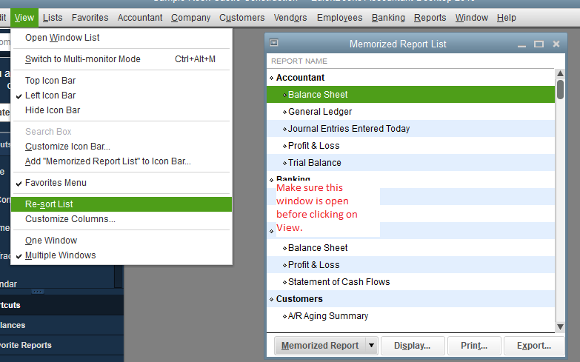The width and height of the screenshot is (580, 362).
Task: Click the report list scrollbar thumb
Action: pos(560,90)
